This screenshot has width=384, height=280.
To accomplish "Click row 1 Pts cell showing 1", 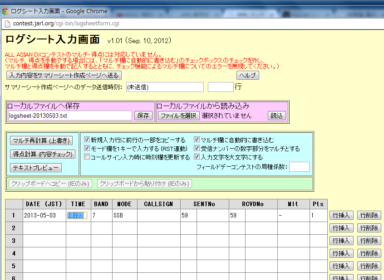I will [x=319, y=216].
